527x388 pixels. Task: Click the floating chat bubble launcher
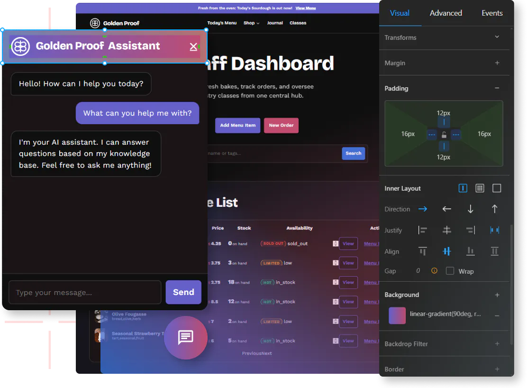(x=185, y=337)
